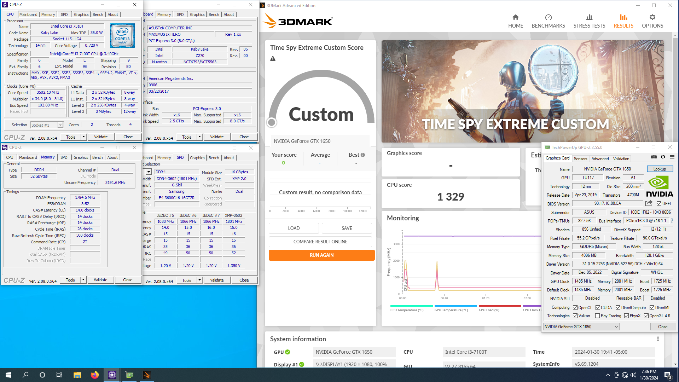Switch to GPU-Z taskbar icon
The width and height of the screenshot is (679, 382).
129,375
